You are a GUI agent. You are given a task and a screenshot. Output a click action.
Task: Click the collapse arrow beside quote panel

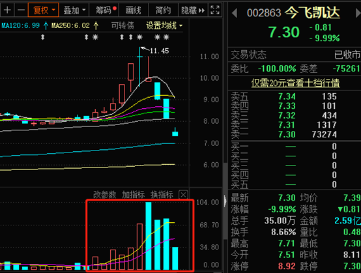(225, 201)
